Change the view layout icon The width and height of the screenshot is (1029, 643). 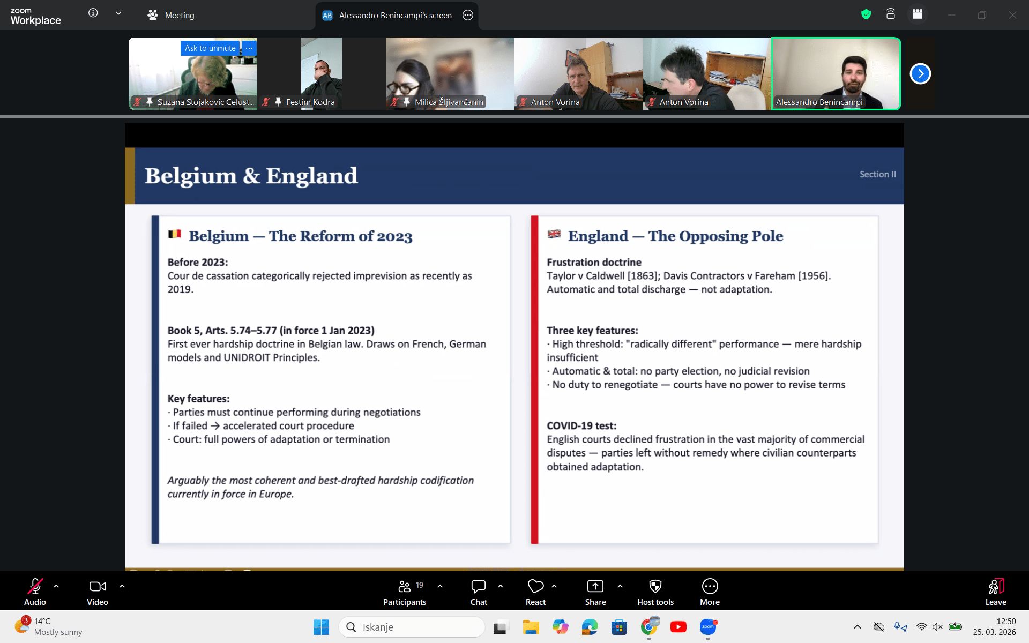click(917, 14)
